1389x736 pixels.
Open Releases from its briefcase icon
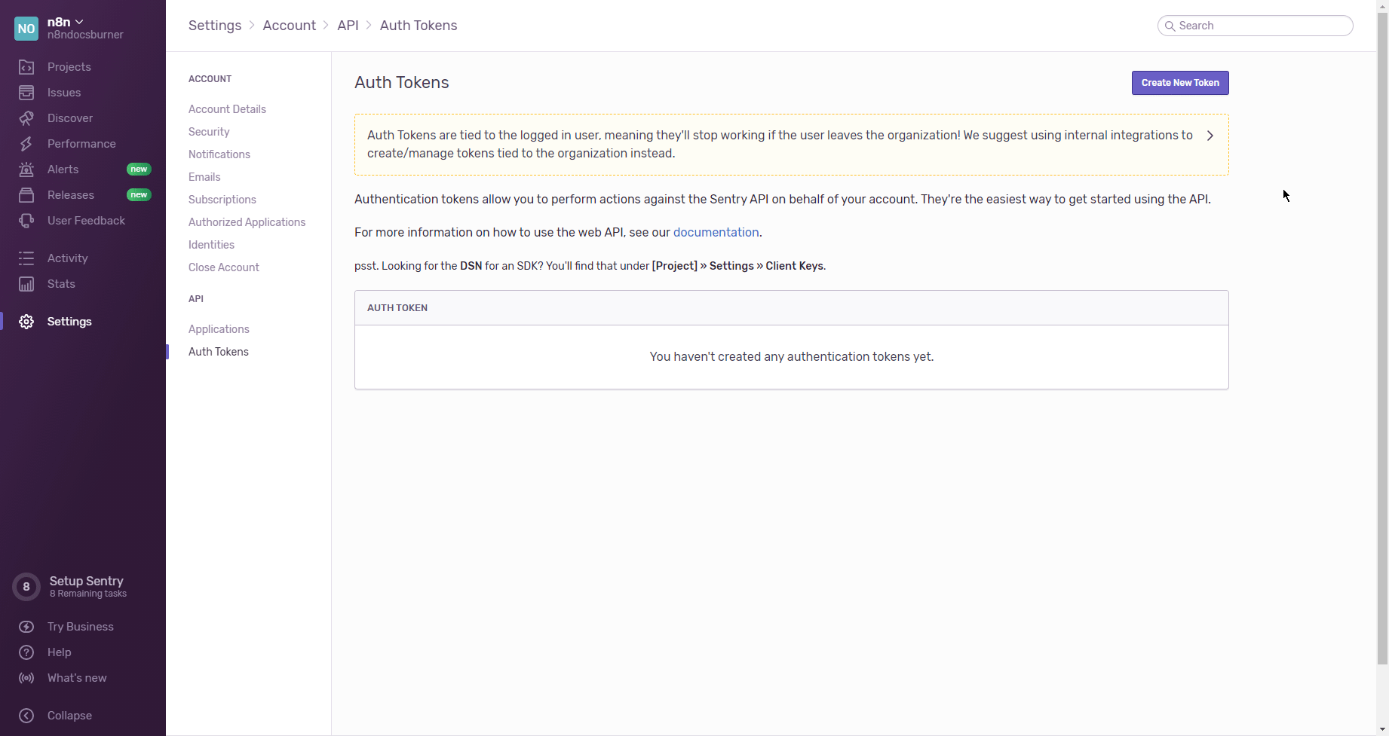point(26,195)
